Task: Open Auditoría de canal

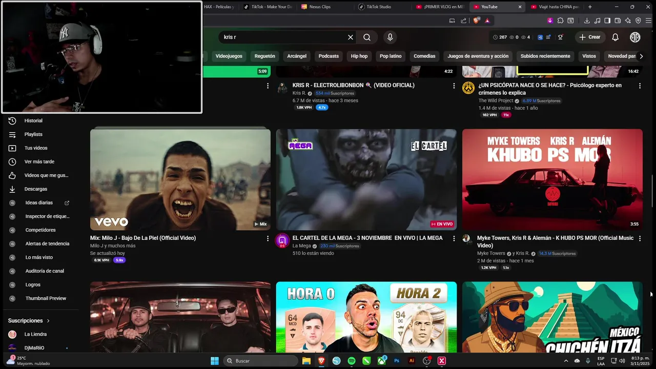Action: pos(41,271)
